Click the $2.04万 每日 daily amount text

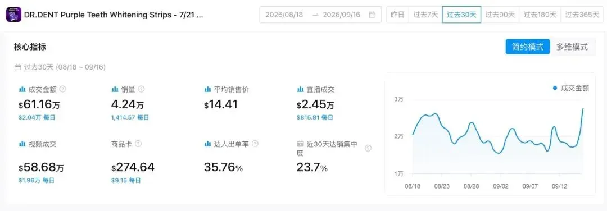[37, 117]
